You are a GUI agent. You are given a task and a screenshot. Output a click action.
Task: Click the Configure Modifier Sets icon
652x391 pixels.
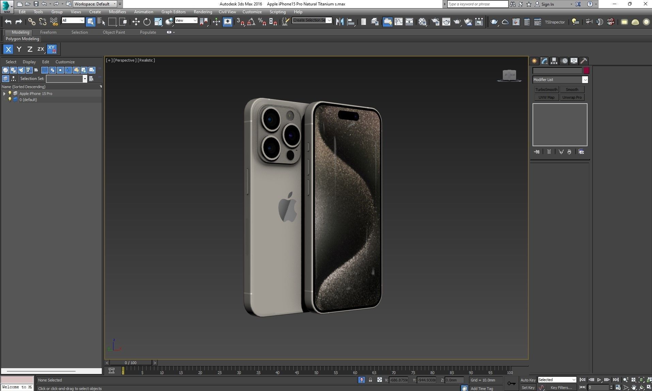click(x=581, y=152)
